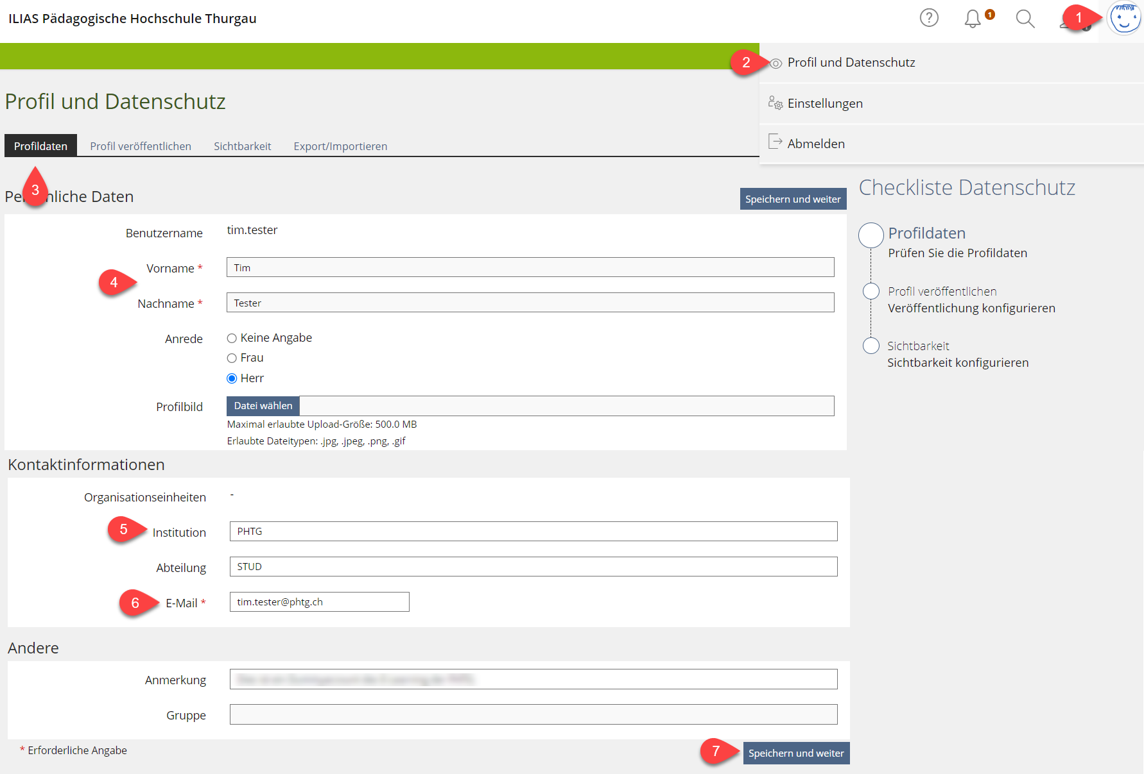The image size is (1144, 774).
Task: Select Profil und Datenschutz menu entry
Action: (851, 63)
